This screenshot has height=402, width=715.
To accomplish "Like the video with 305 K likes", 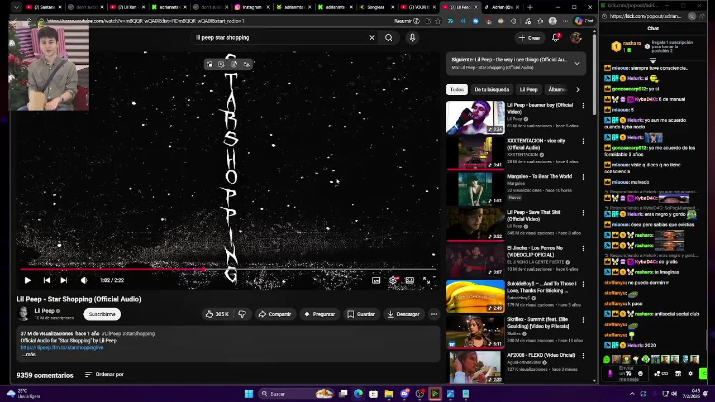I will coord(217,314).
